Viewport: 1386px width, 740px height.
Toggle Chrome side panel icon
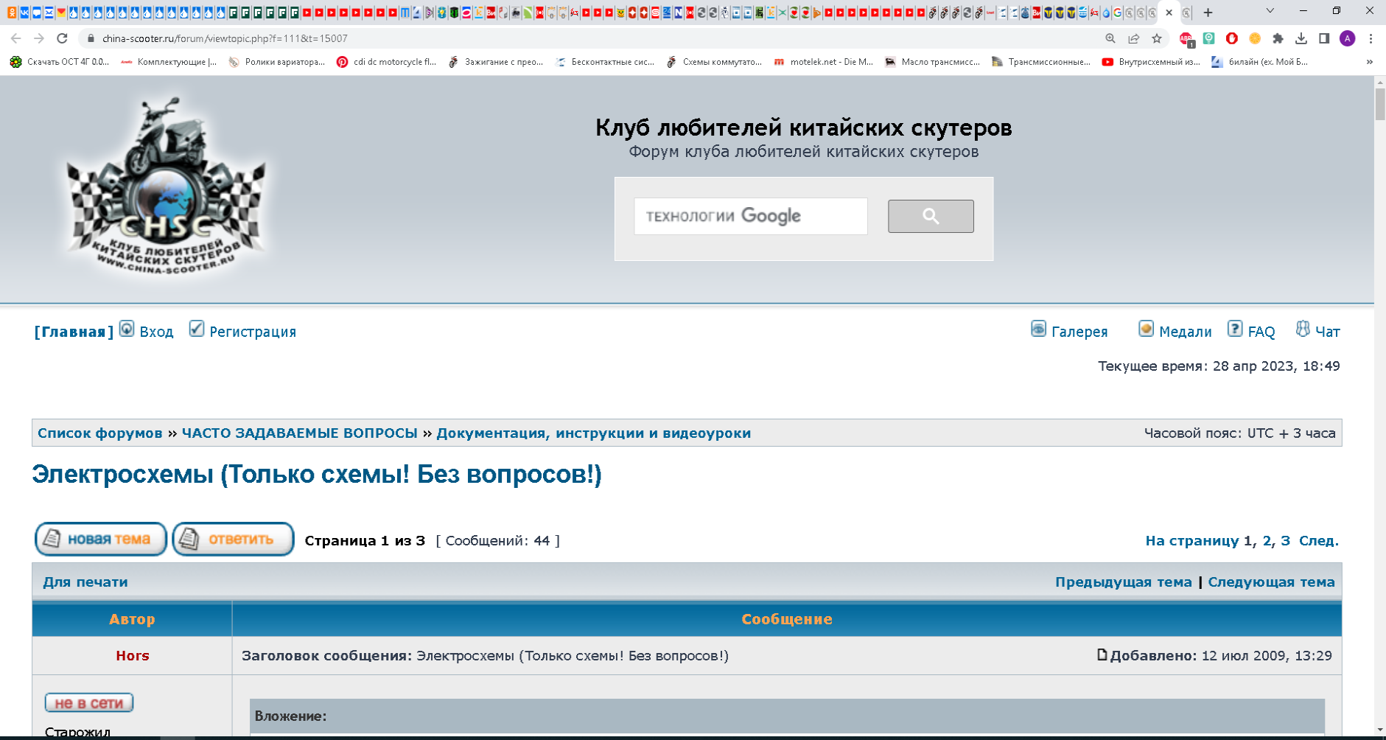click(1324, 38)
